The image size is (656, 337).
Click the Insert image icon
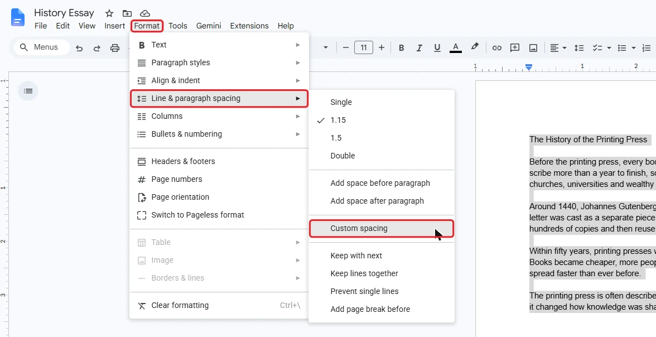click(x=533, y=48)
